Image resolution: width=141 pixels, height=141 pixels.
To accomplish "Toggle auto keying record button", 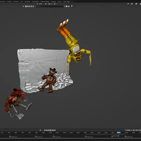I will 41,130.
